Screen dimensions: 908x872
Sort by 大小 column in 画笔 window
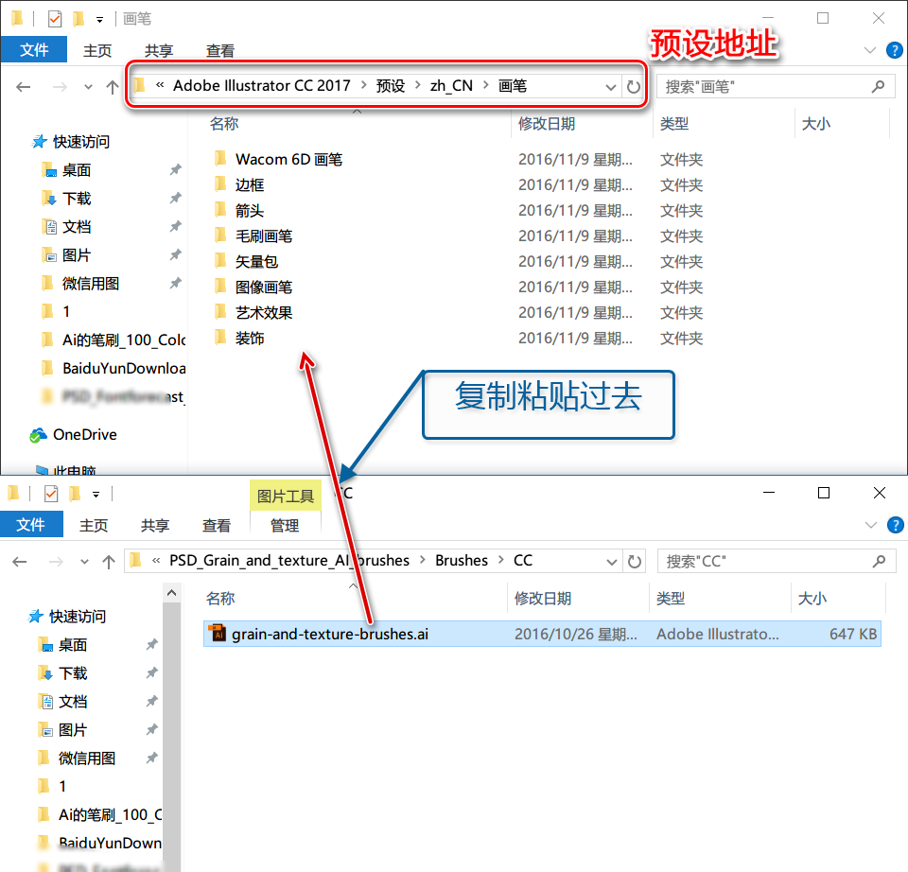pyautogui.click(x=816, y=123)
